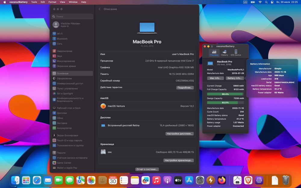The width and height of the screenshot is (301, 188).
Task: Click the 96.4% charge progress bar
Action: coord(225,94)
